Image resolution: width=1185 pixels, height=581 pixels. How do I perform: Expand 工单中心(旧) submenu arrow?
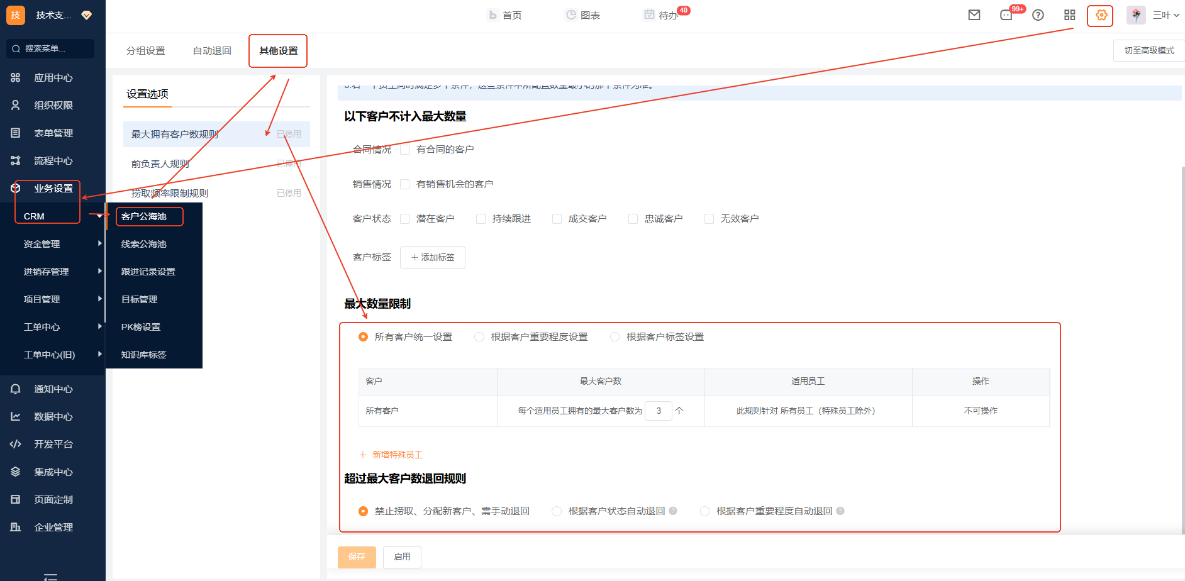coord(99,354)
